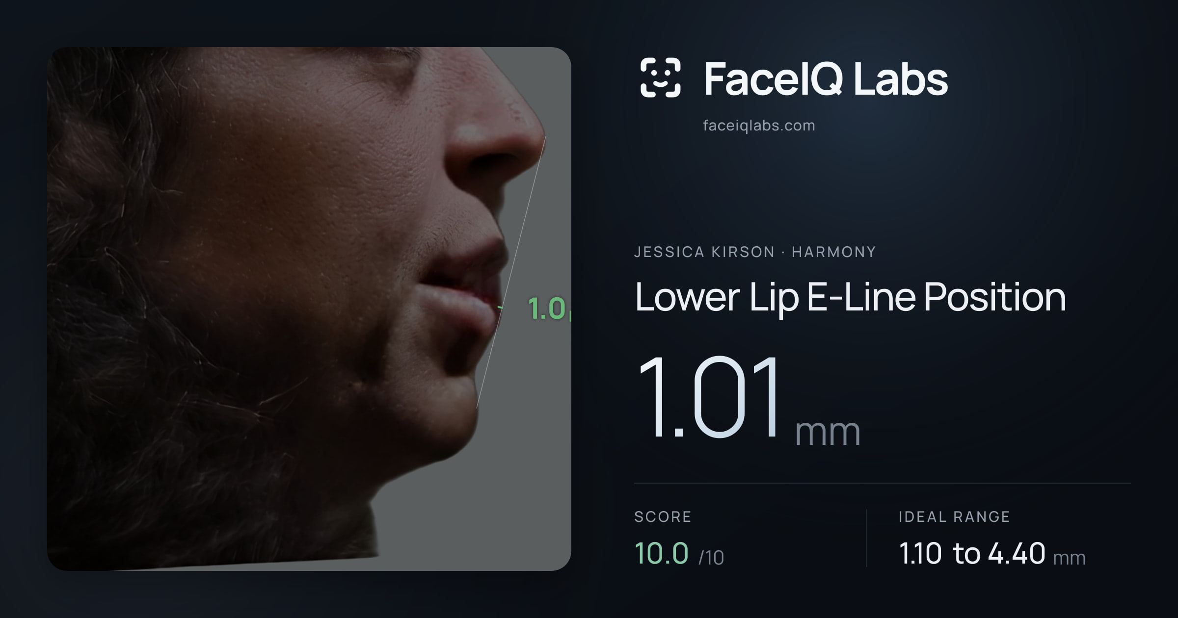Click the green 1.0 measurement label on photo
The image size is (1178, 618).
click(x=549, y=309)
